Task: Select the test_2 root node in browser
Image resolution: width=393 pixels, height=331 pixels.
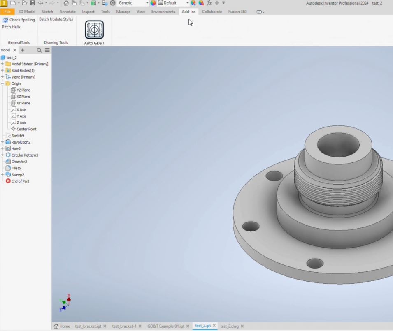Action: [x=9, y=57]
